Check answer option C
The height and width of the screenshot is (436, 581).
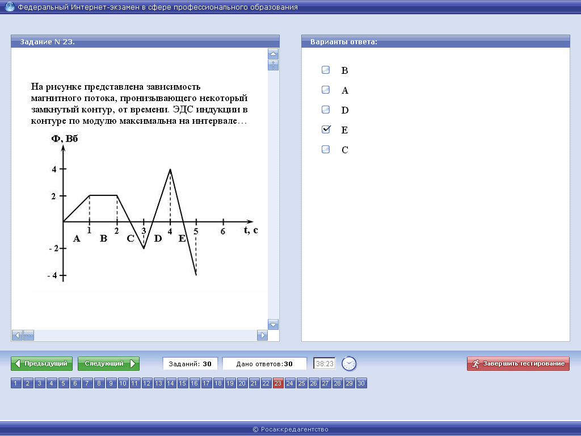(325, 149)
